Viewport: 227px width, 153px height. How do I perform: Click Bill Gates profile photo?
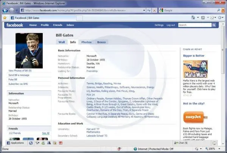[29, 50]
